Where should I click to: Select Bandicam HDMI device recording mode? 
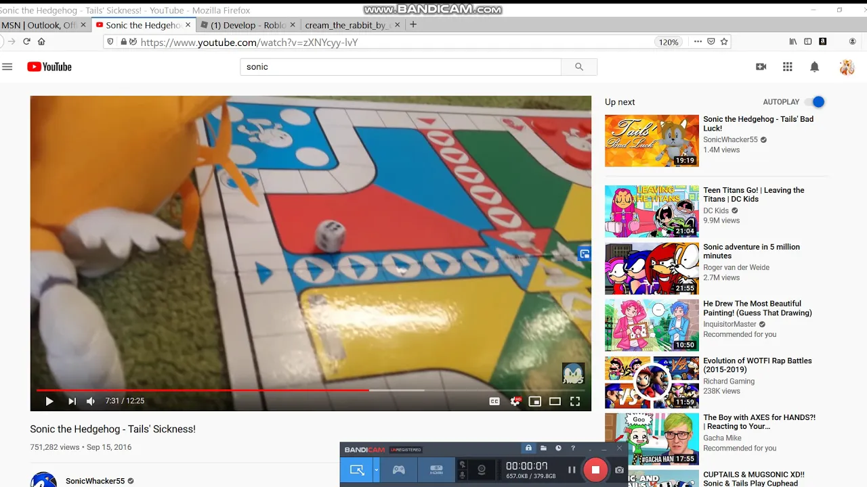coord(436,469)
